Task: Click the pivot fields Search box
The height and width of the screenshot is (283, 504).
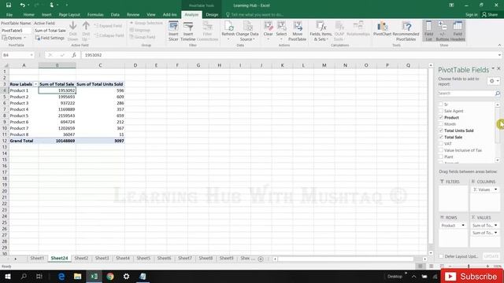Action: (x=466, y=94)
